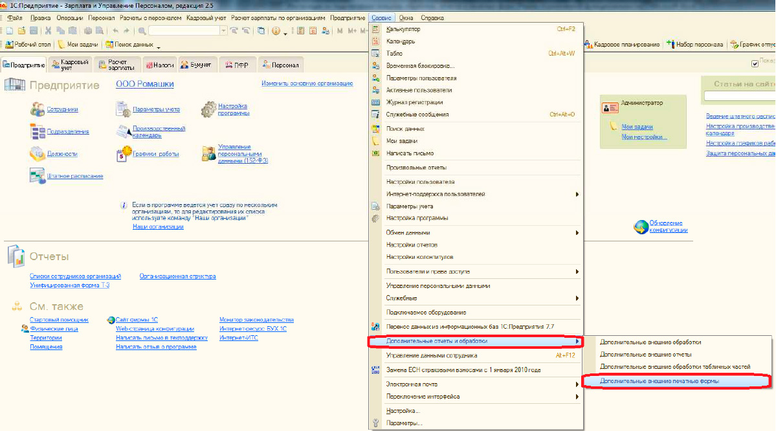Click the Графики работы calendar icon
Image resolution: width=776 pixels, height=431 pixels.
(124, 154)
